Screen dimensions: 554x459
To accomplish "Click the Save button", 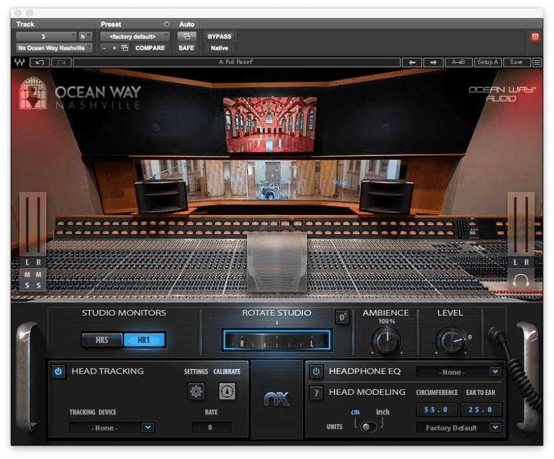I will 516,62.
